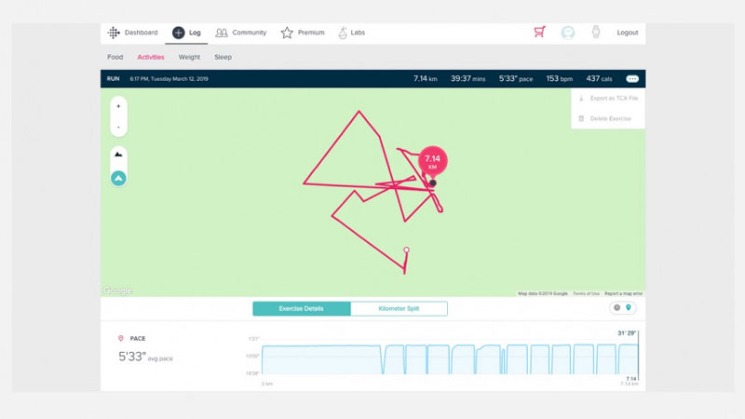Click the 437 cals stat
Viewport: 745px width, 419px height.
tap(599, 79)
